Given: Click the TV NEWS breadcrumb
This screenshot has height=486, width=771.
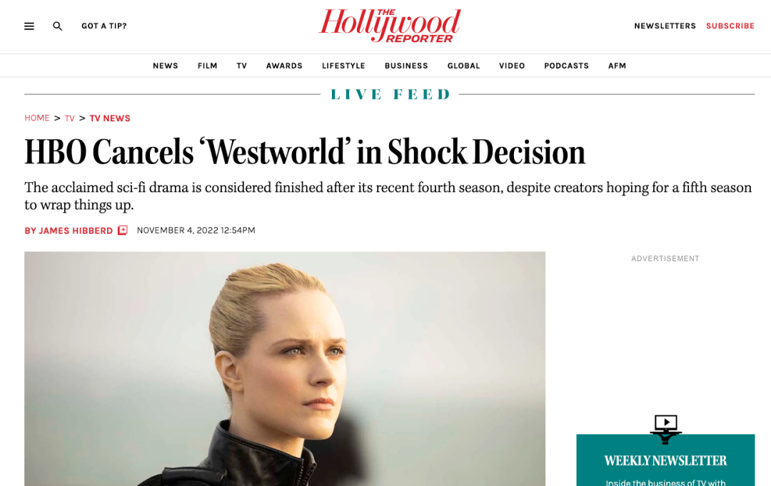Looking at the screenshot, I should click(x=110, y=118).
